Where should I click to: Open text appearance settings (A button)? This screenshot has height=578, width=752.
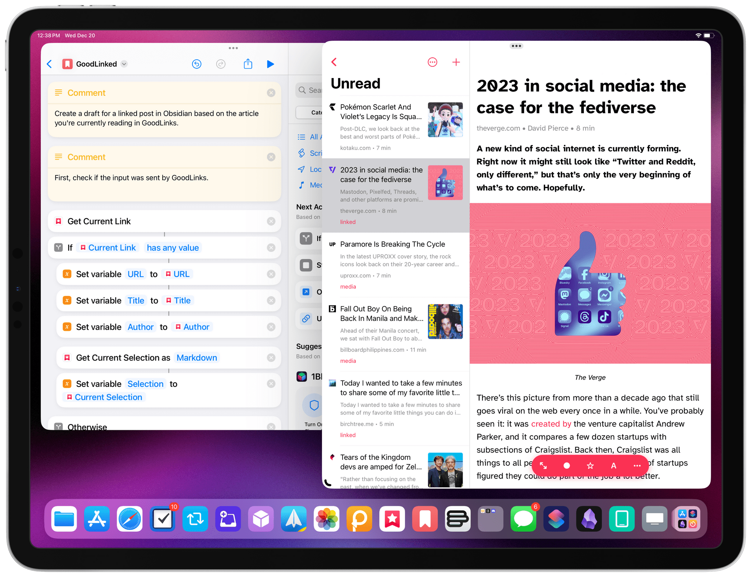(x=614, y=465)
